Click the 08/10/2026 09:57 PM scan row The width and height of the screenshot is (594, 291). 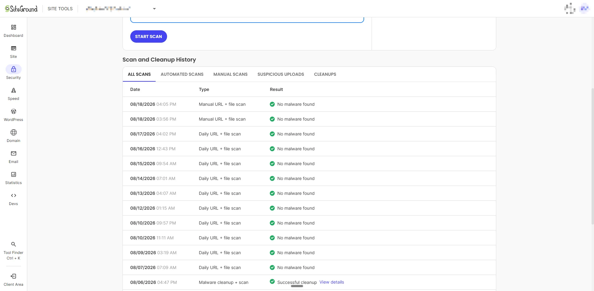coord(309,223)
